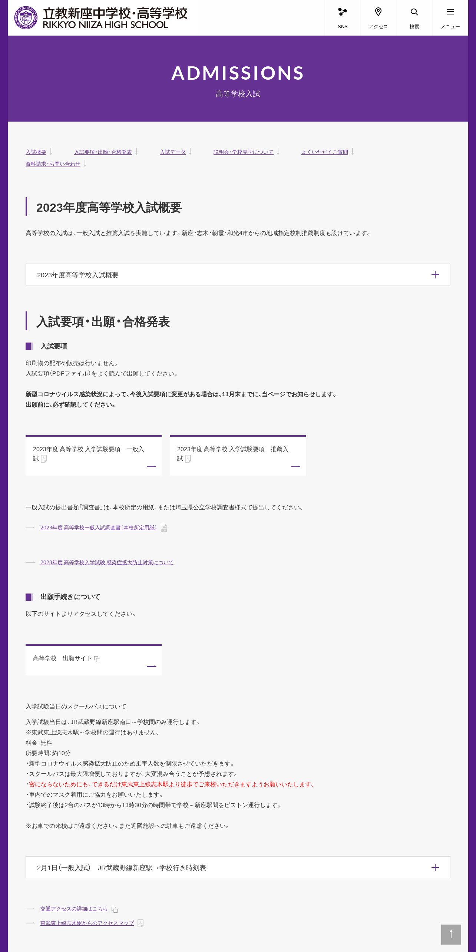Click PDF icon beside アクセスマップ link
476x952 pixels.
[x=141, y=923]
